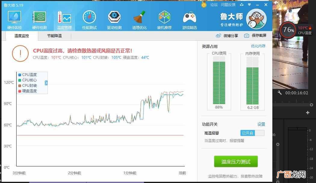This screenshot has width=316, height=183.
Task: Switch to the 节能降温 tab
Action: [x=54, y=36]
